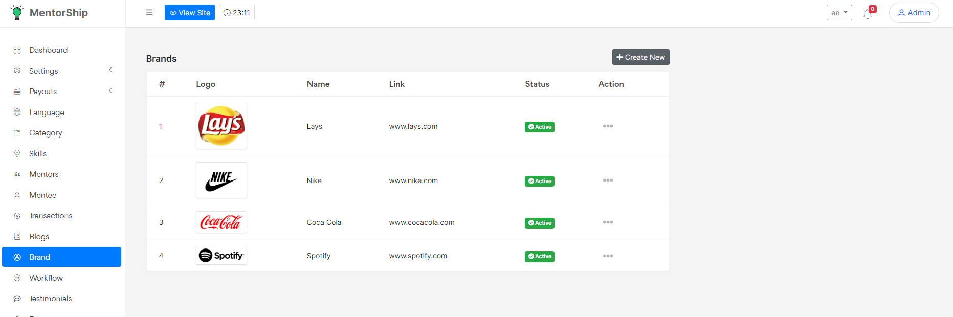Open the three-dot action menu for Spotify
Screen dimensions: 953x317
click(x=608, y=256)
